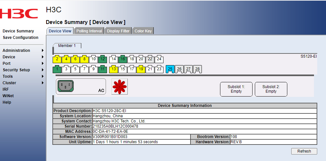
Task: Click SFP port 26 icon
Action: (x=179, y=69)
